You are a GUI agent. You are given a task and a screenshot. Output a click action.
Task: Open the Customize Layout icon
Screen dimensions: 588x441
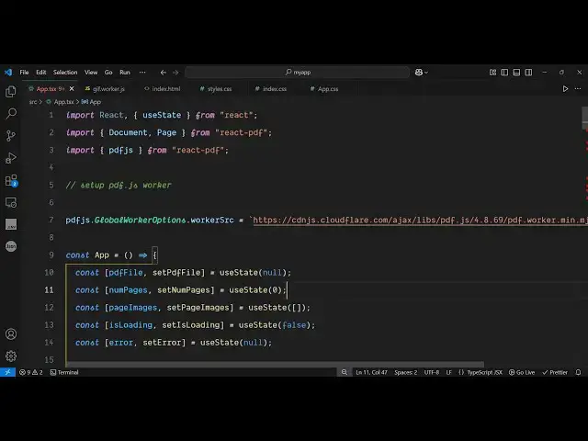click(x=492, y=73)
